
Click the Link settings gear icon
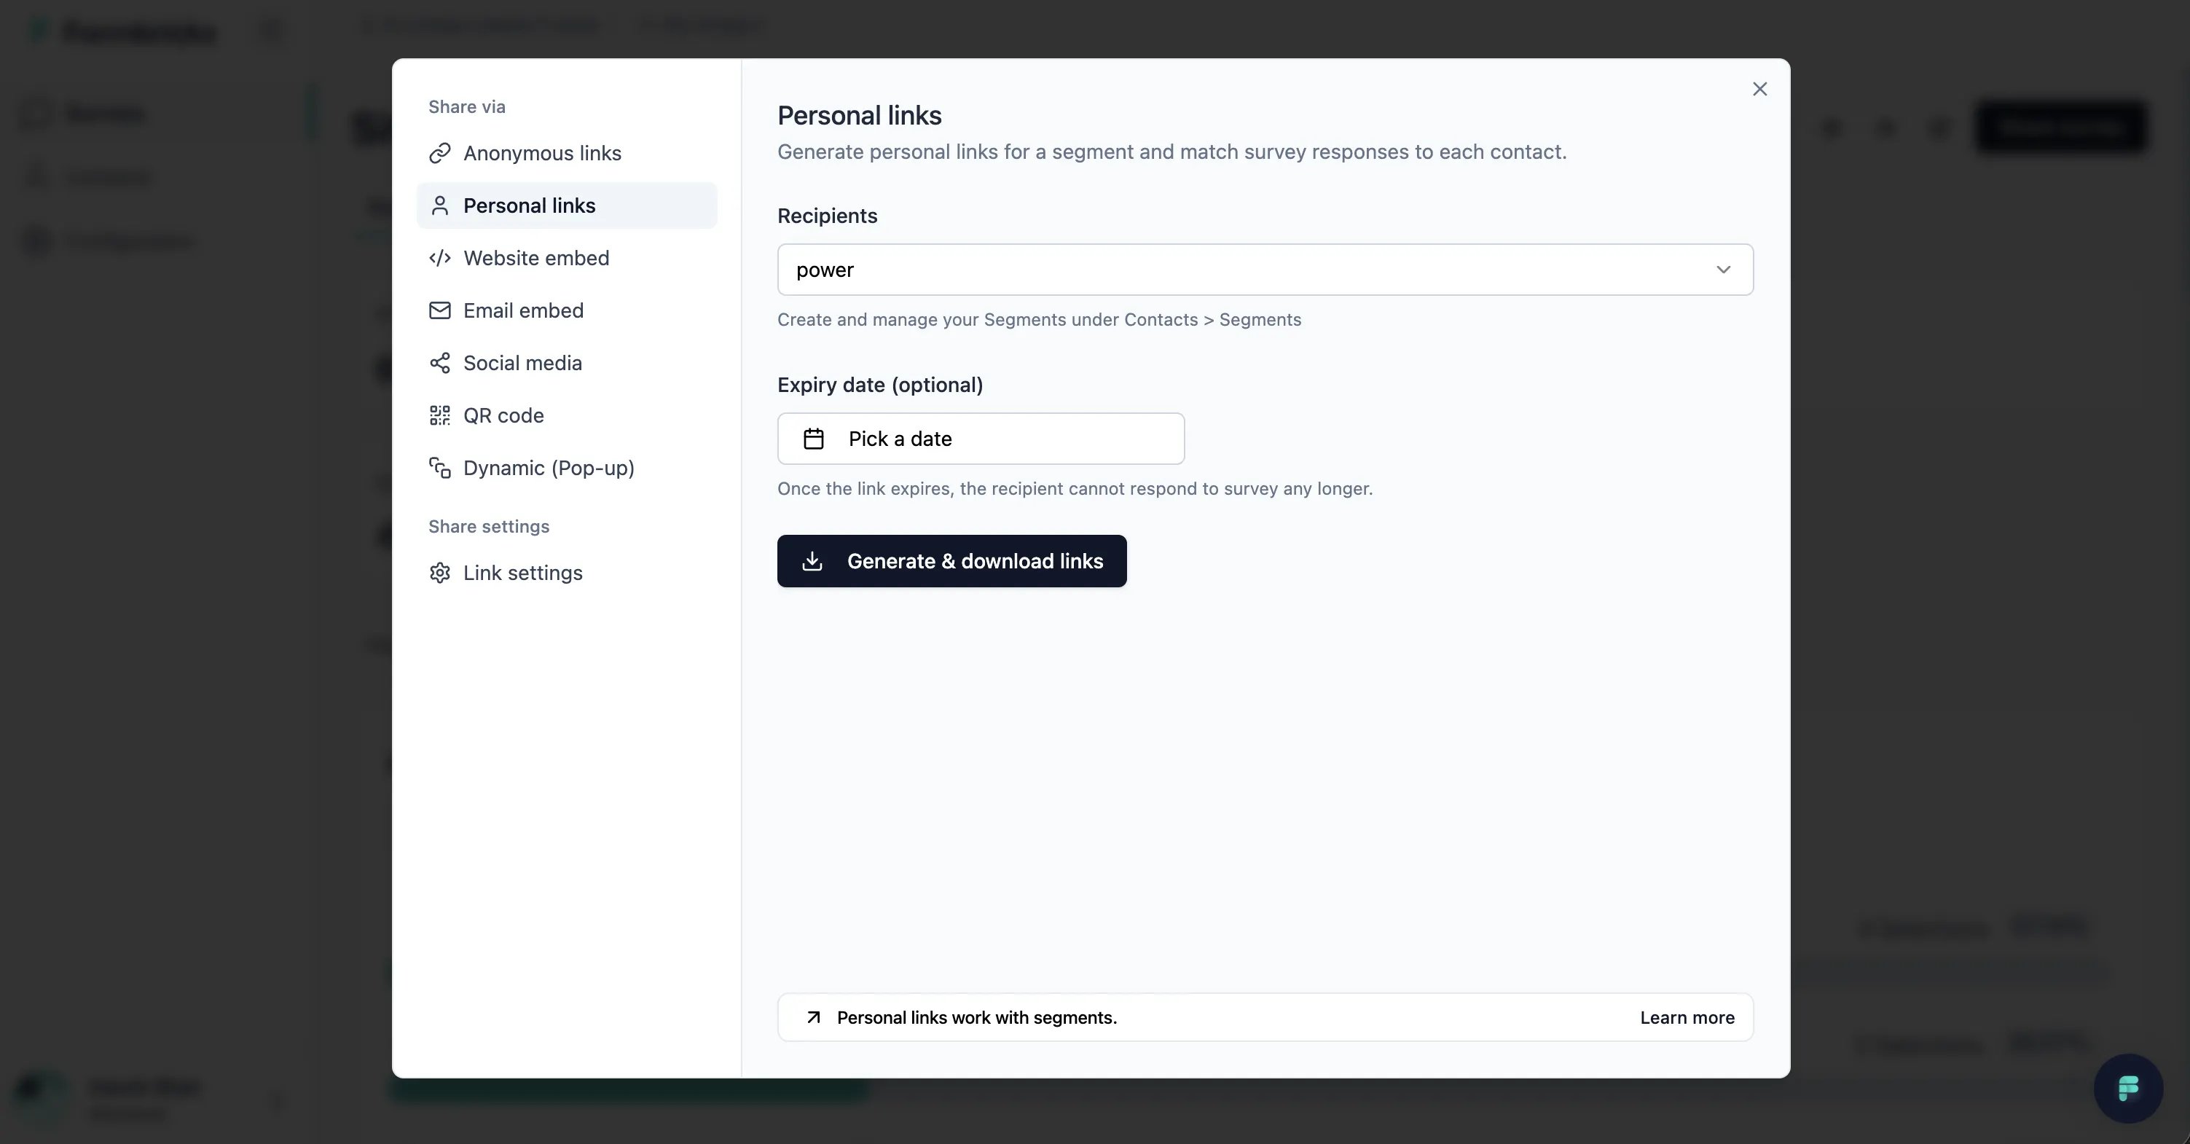point(439,573)
